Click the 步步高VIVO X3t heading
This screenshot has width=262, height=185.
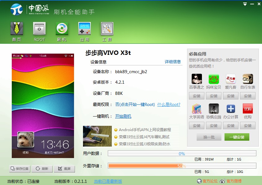[108, 53]
